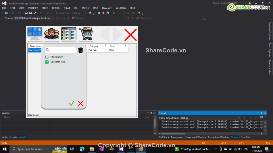Screen dimensions: 273x153
Task: Open the BUILD menu
Action: 45,8
